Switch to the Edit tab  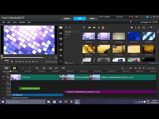[80, 19]
